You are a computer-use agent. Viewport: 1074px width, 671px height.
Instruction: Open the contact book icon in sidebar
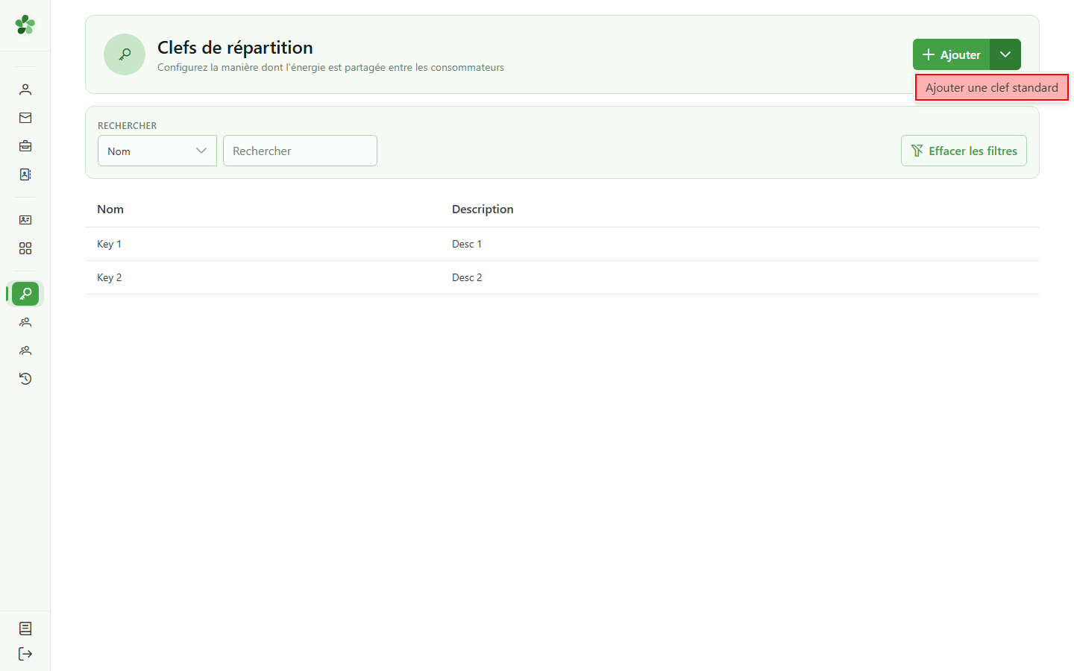click(25, 174)
